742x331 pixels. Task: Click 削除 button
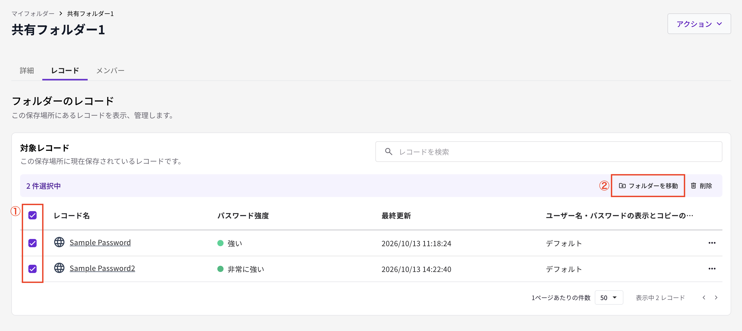(x=701, y=186)
